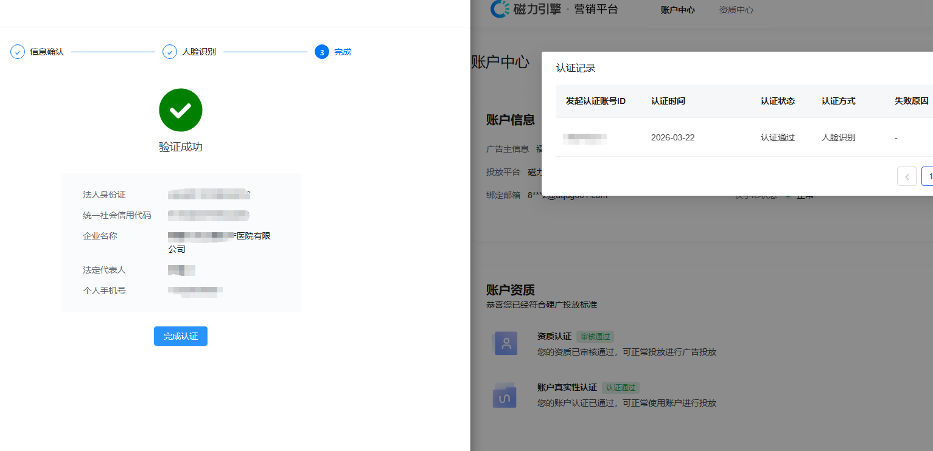Click the green 验证成功 checkmark icon
933x451 pixels.
coord(181,110)
